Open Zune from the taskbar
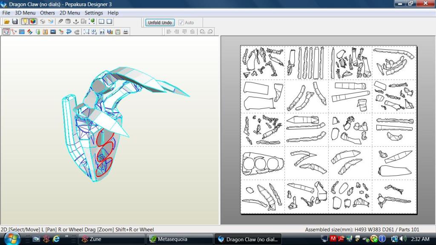Image resolution: width=436 pixels, height=245 pixels. pos(111,239)
